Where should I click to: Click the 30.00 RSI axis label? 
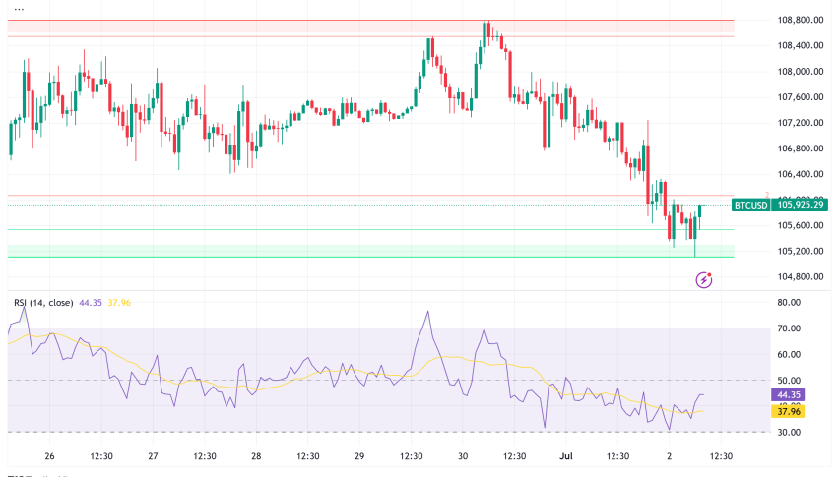pos(789,432)
